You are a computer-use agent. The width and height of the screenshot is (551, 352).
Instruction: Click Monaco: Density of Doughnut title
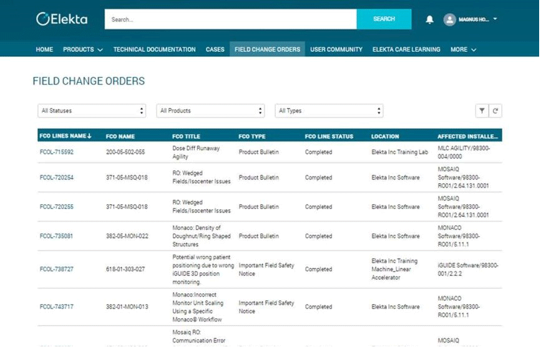click(202, 236)
